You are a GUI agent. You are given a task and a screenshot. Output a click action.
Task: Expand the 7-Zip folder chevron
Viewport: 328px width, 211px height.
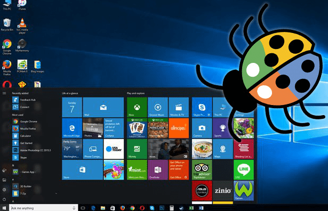tap(56, 193)
